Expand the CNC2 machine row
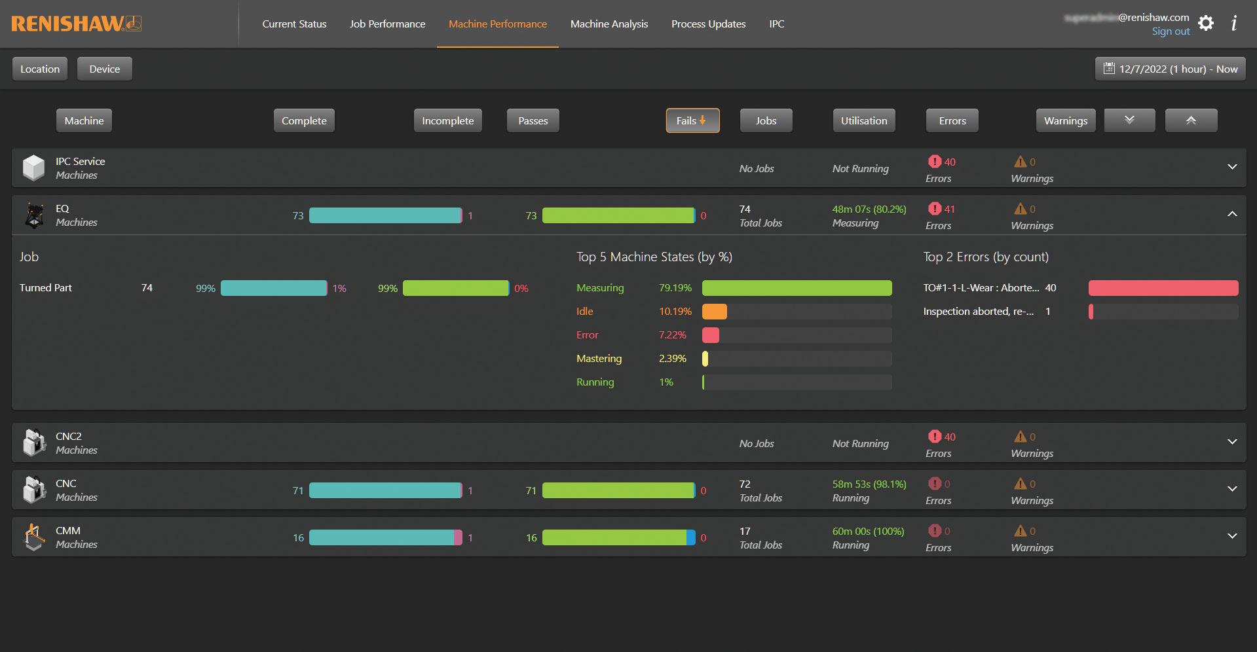Screen dimensions: 1257x652 [1232, 442]
